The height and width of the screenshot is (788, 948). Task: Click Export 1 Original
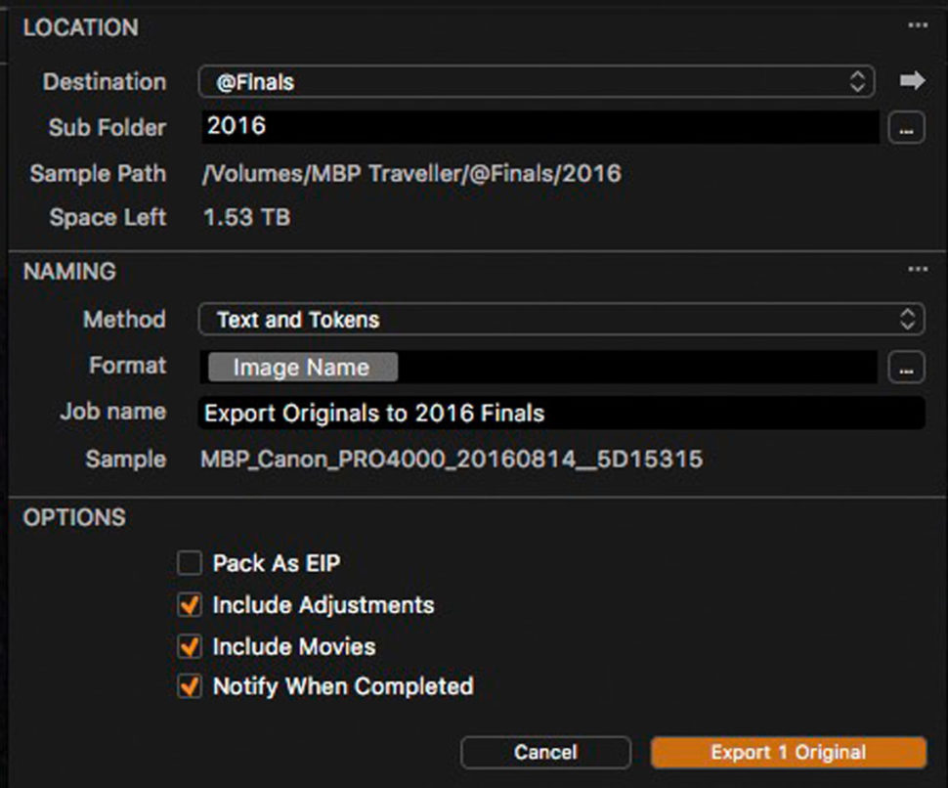click(788, 752)
